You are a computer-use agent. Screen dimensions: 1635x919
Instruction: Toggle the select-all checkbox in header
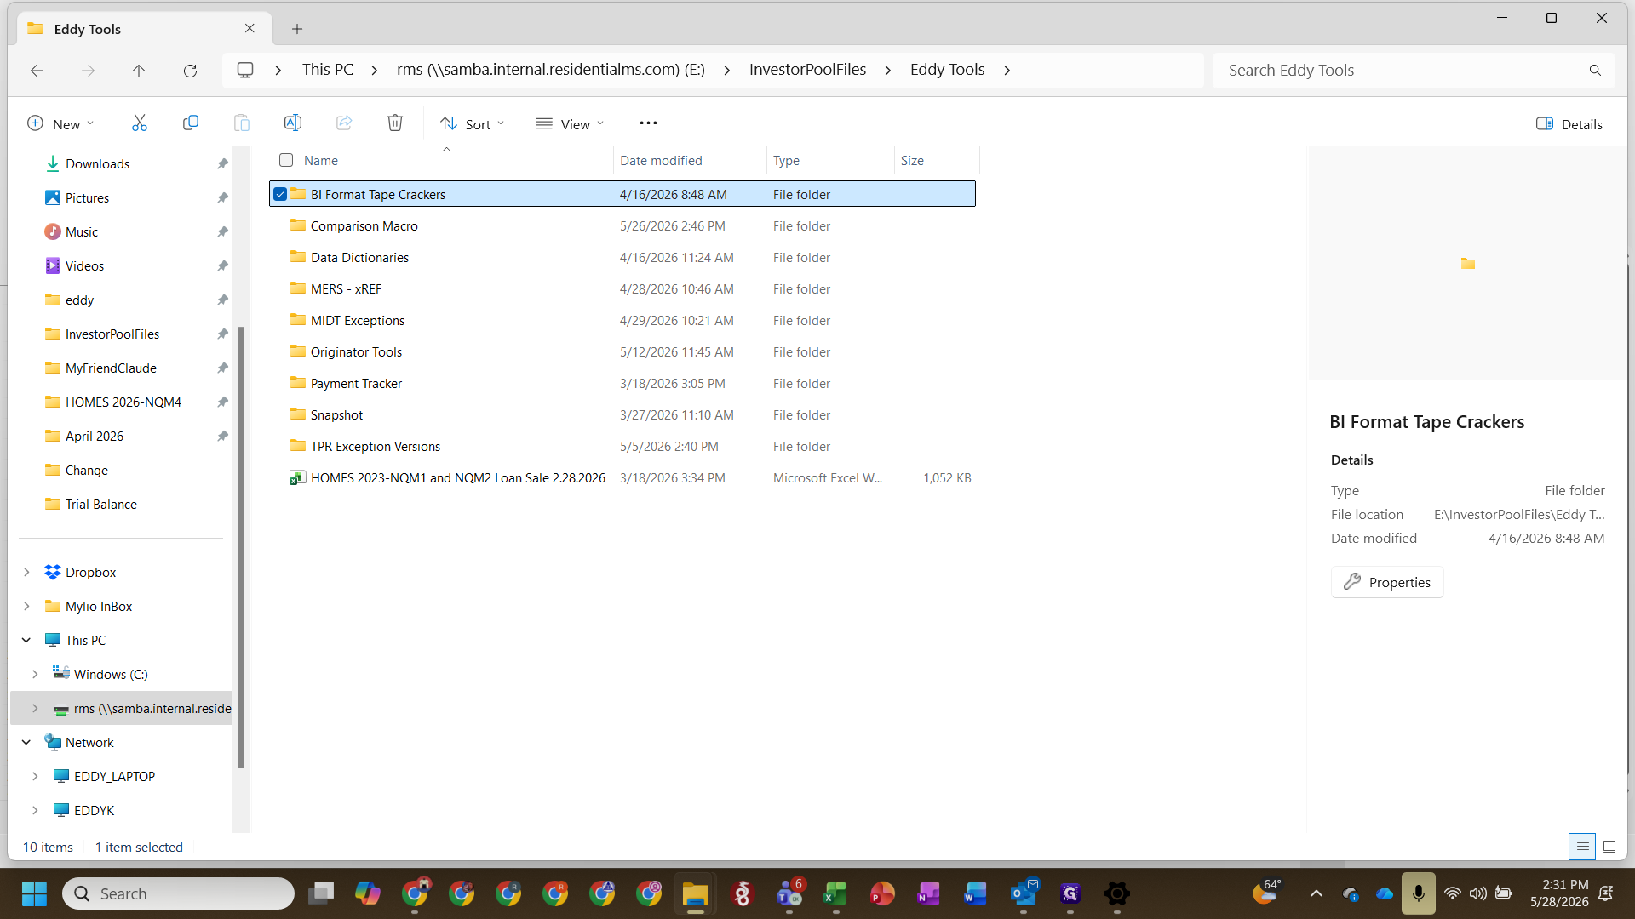pyautogui.click(x=286, y=160)
